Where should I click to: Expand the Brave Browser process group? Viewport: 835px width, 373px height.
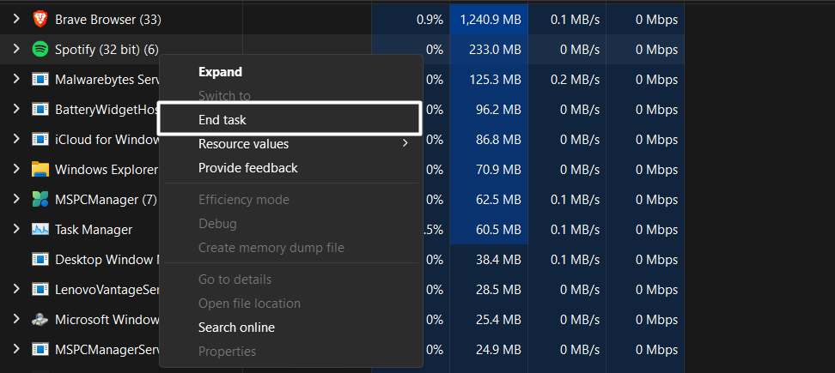point(15,19)
